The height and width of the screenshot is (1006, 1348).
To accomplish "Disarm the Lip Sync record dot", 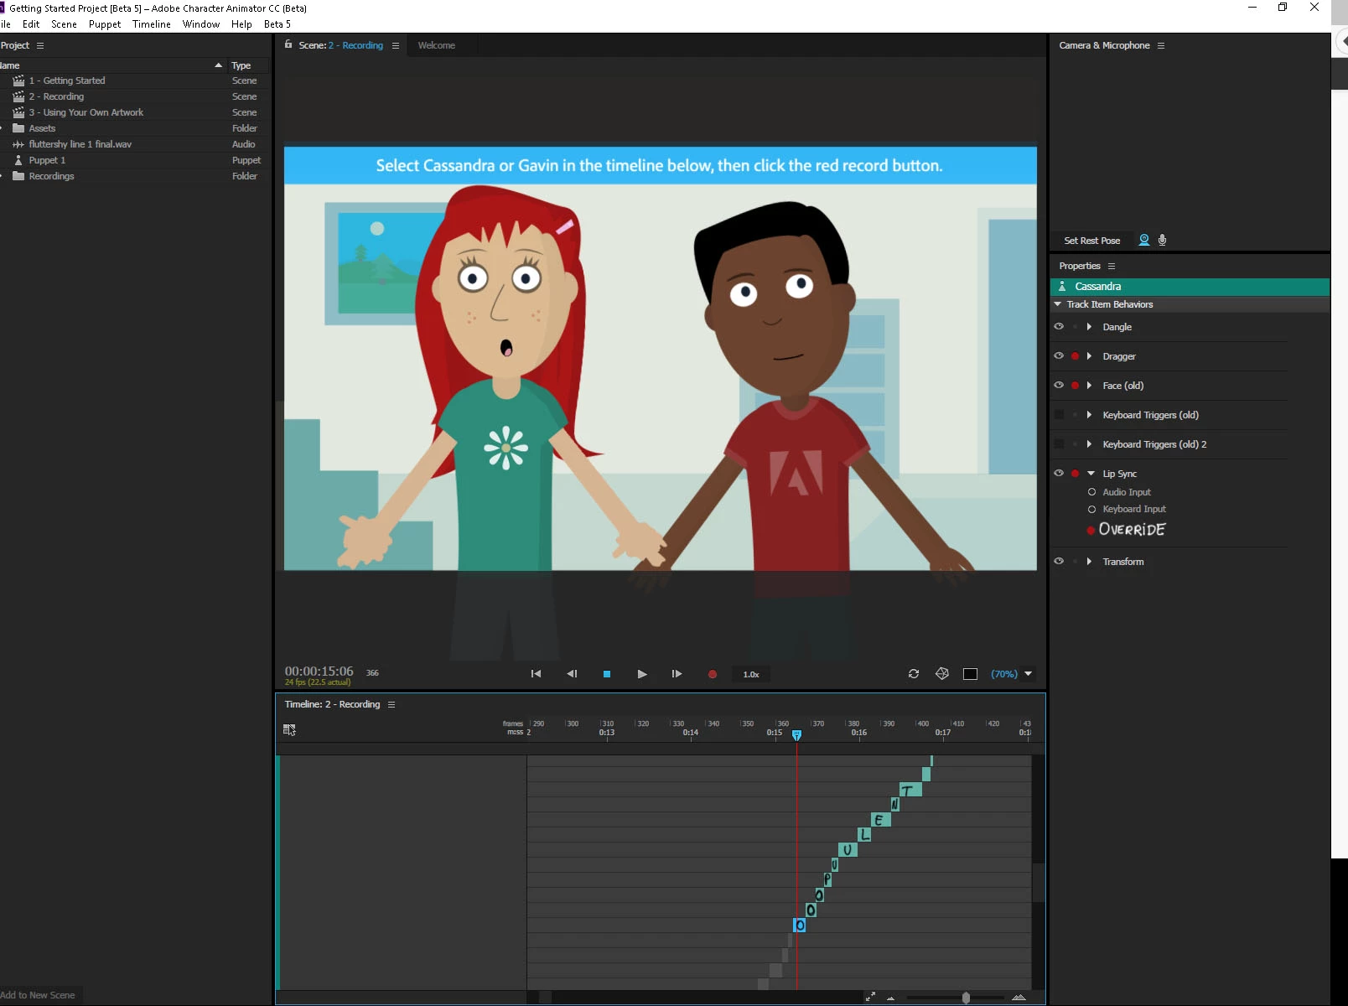I will [x=1076, y=474].
